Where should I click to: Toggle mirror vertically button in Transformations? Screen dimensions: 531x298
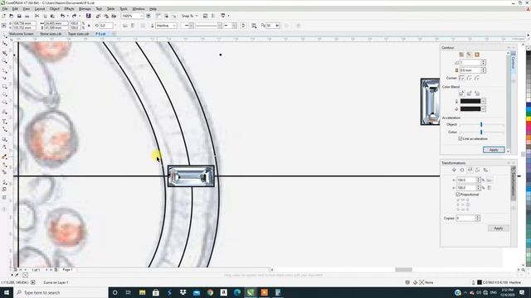point(489,188)
